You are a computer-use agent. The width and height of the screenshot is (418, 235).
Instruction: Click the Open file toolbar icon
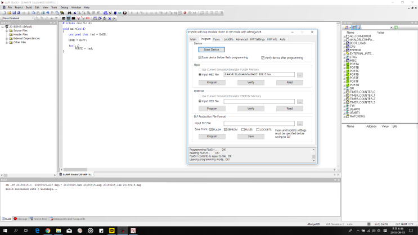(10, 12)
